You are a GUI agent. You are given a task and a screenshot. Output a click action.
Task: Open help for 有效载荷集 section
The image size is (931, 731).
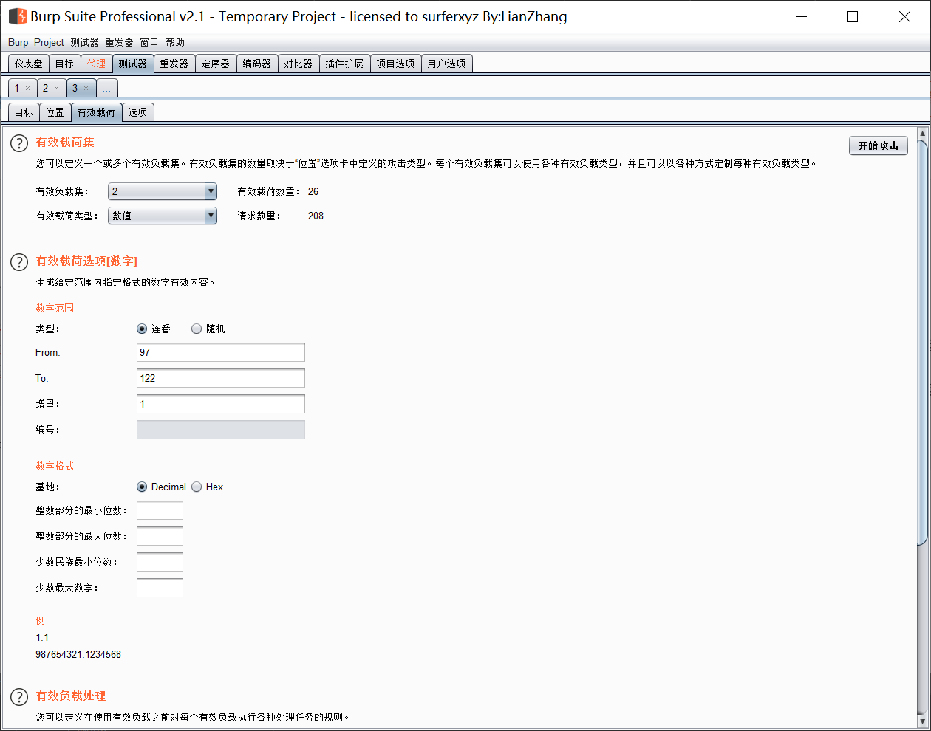pos(19,143)
